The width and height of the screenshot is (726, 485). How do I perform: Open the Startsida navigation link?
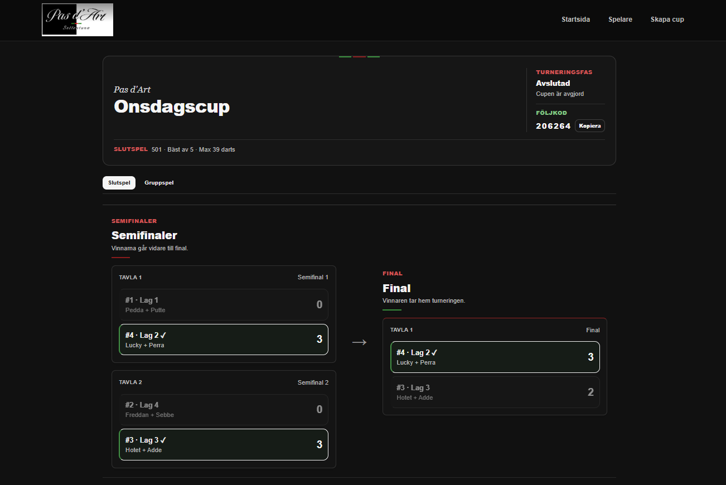click(x=575, y=20)
